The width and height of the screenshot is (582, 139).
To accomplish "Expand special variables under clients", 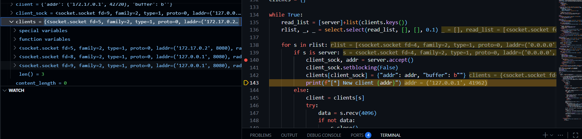I will click(15, 31).
